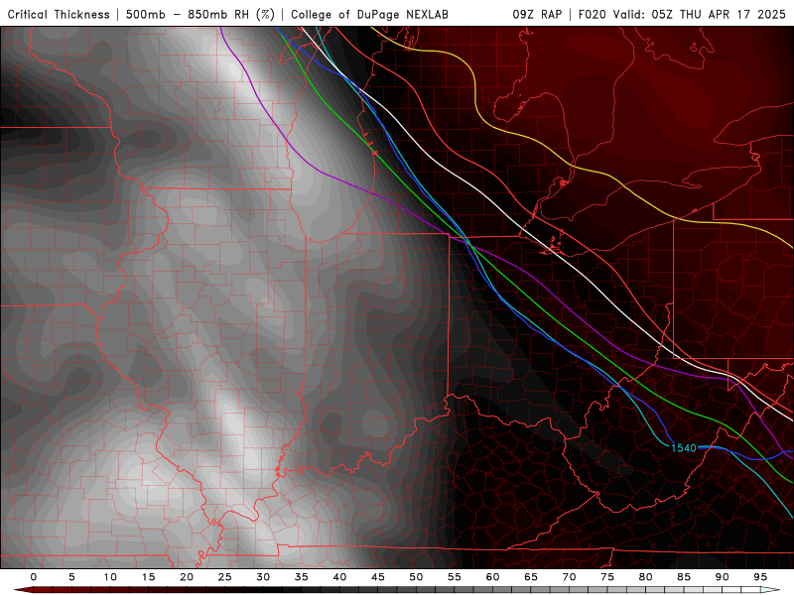Click colorbar value '30'

263,577
